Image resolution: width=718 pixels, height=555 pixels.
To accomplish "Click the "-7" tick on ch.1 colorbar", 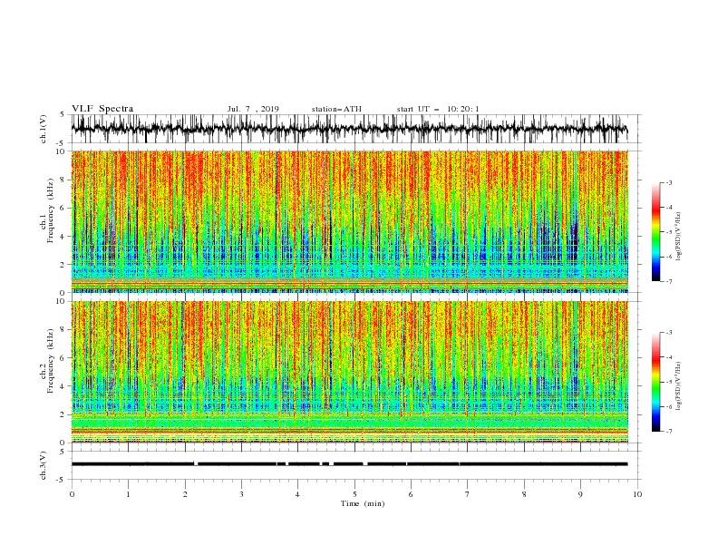I will [x=669, y=282].
